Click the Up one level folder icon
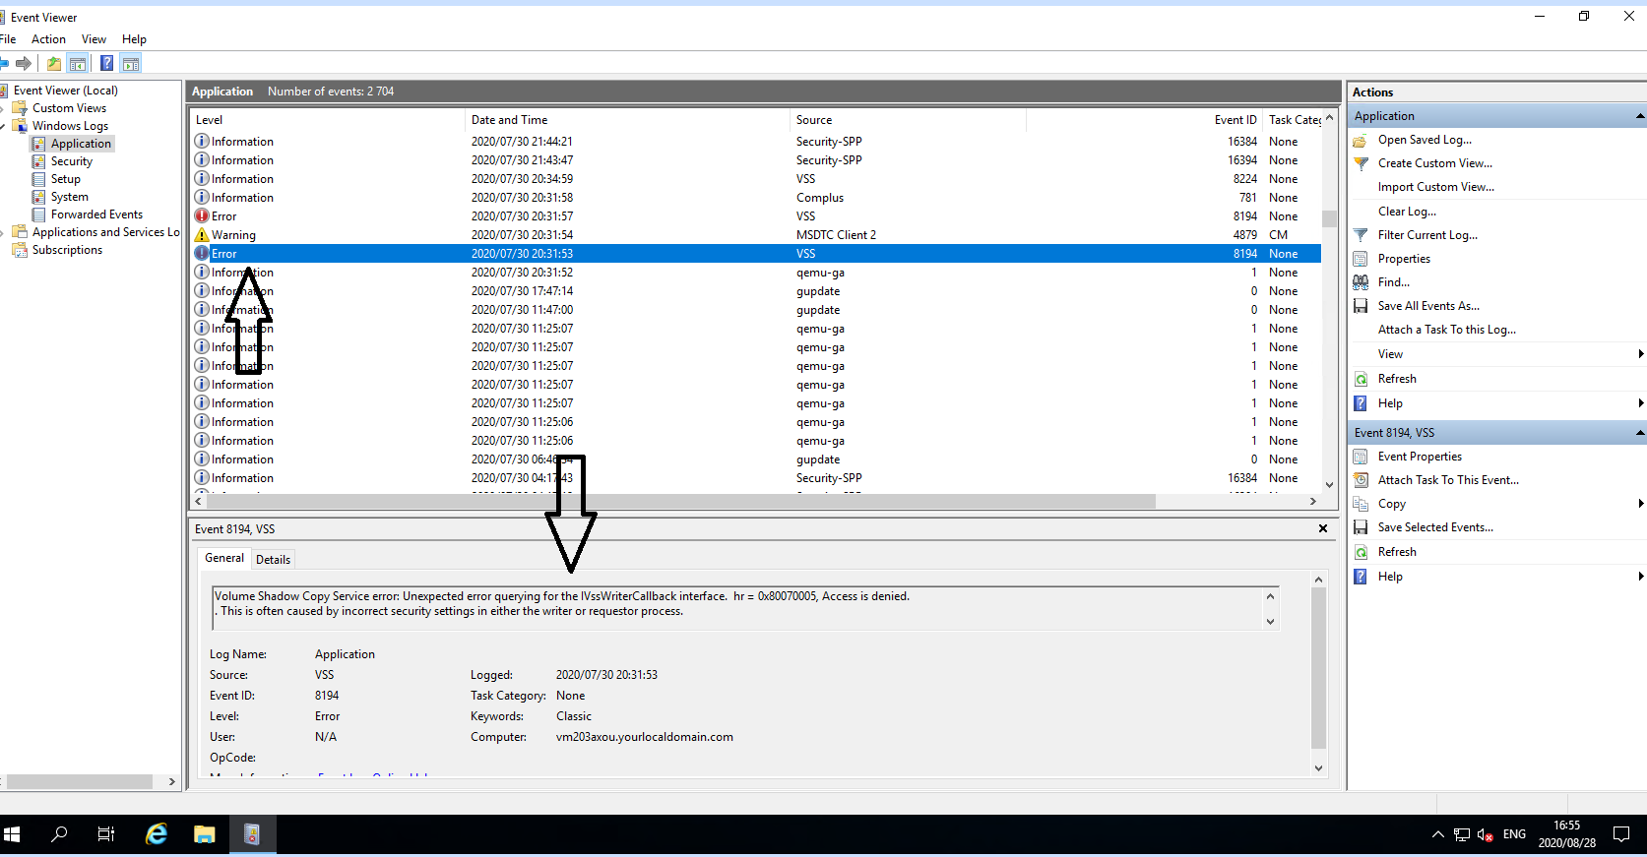 54,64
